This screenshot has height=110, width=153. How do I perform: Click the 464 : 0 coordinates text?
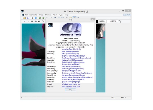pos(123,97)
